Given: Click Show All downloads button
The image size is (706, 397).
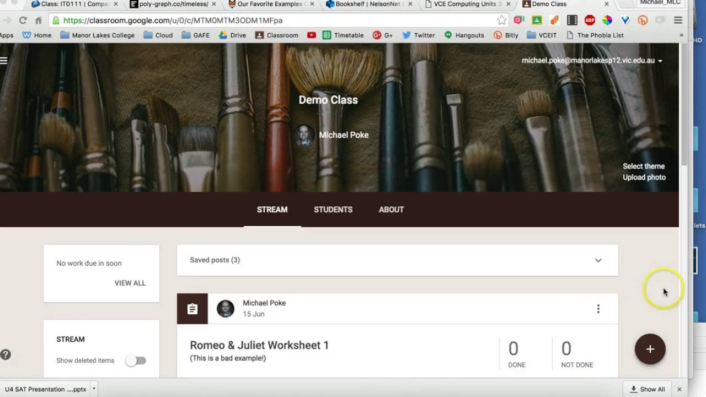Looking at the screenshot, I should (648, 389).
